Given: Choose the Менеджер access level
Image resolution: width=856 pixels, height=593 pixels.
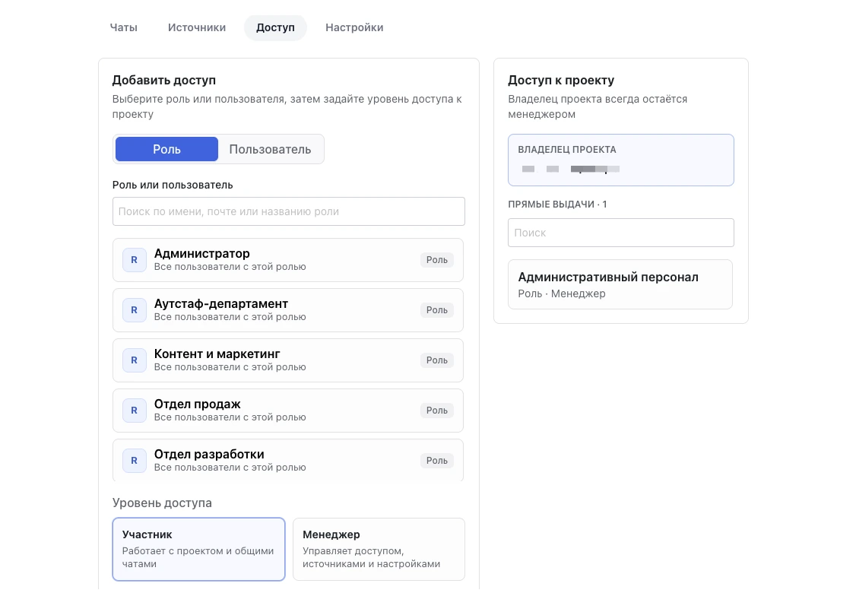Looking at the screenshot, I should tap(379, 550).
